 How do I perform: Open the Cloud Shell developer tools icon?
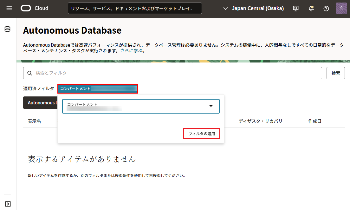296,9
